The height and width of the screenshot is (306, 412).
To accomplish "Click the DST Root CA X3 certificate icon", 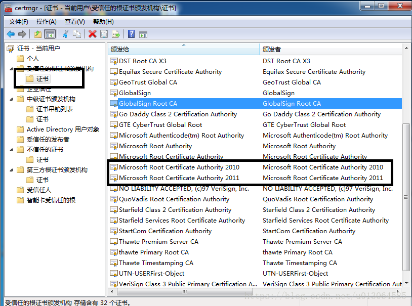I will 114,61.
